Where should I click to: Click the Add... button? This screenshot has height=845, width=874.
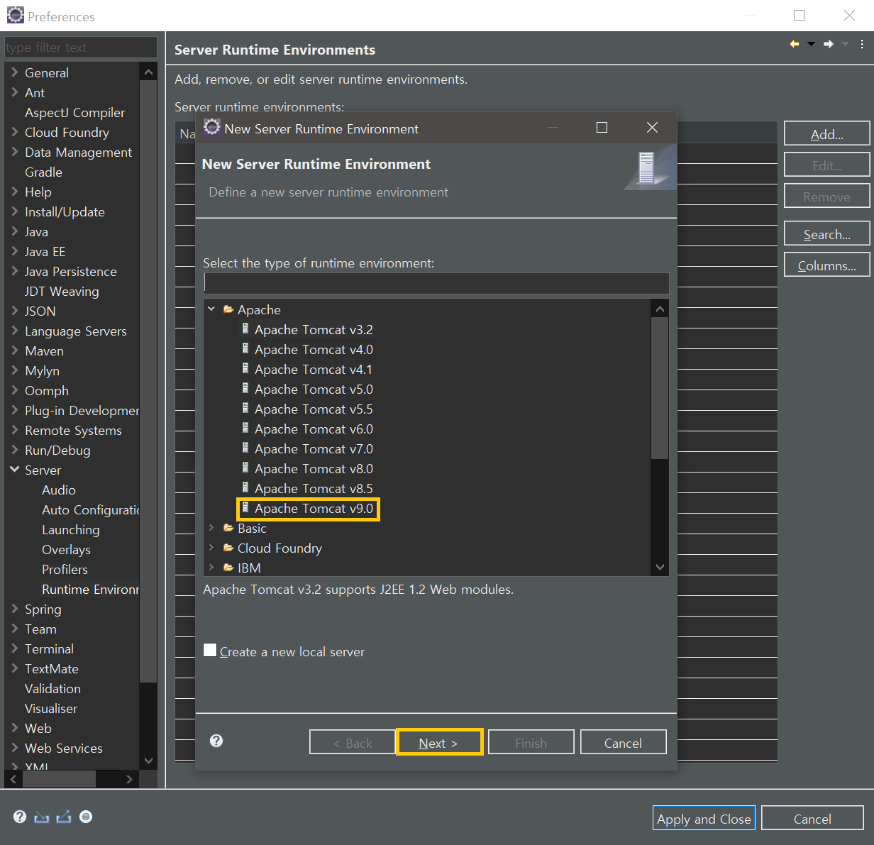[x=826, y=133]
